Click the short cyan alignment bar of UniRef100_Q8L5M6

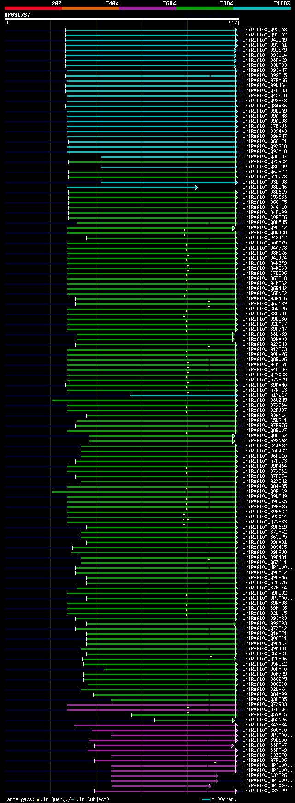(132, 187)
